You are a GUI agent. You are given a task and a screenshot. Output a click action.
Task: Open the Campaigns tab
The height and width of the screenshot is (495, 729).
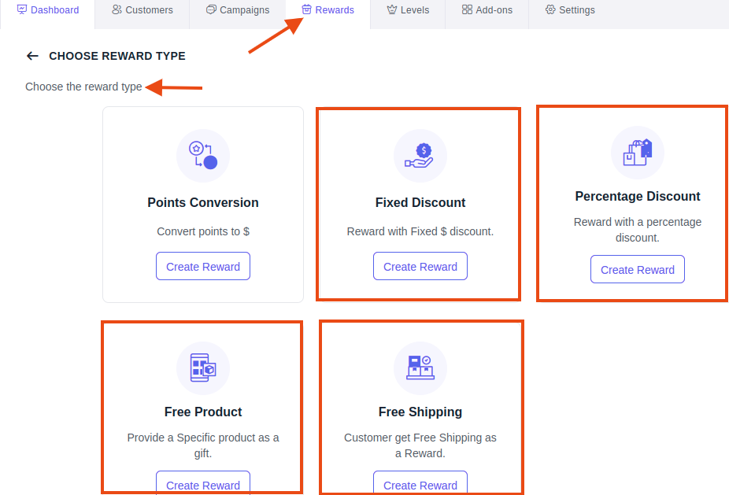click(238, 9)
